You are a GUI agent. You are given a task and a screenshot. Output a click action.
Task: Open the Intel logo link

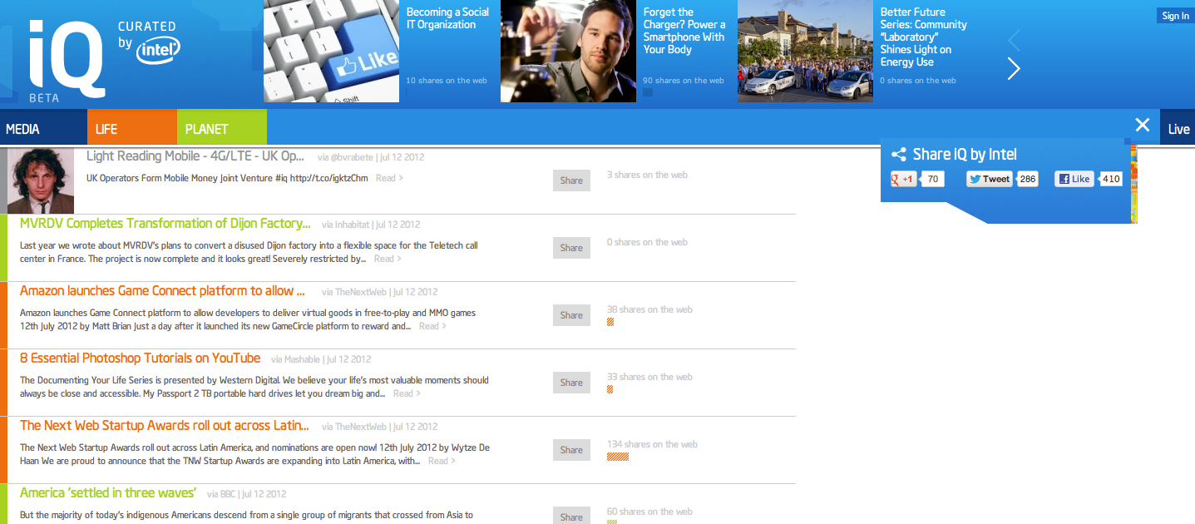coord(159,52)
